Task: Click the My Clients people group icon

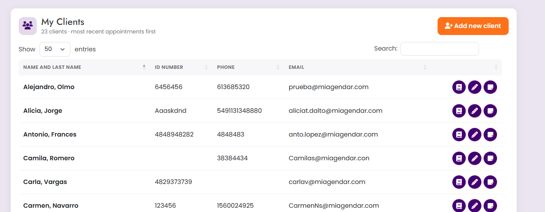Action: tap(28, 26)
